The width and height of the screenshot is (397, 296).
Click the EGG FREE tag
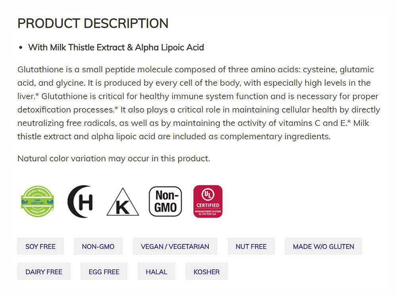coord(104,272)
